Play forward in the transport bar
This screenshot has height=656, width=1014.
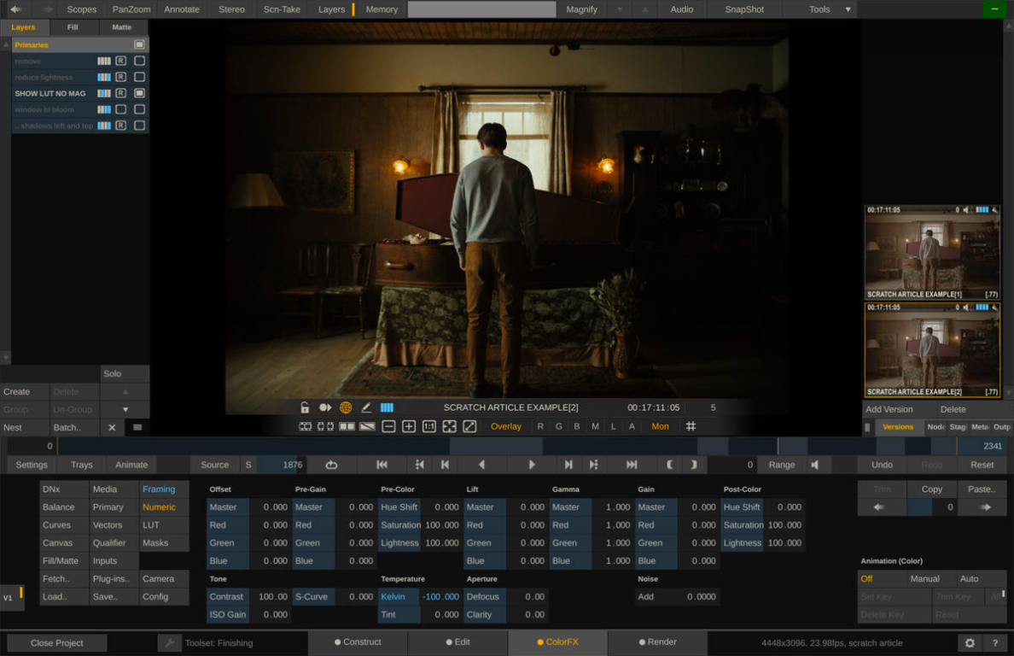click(532, 465)
